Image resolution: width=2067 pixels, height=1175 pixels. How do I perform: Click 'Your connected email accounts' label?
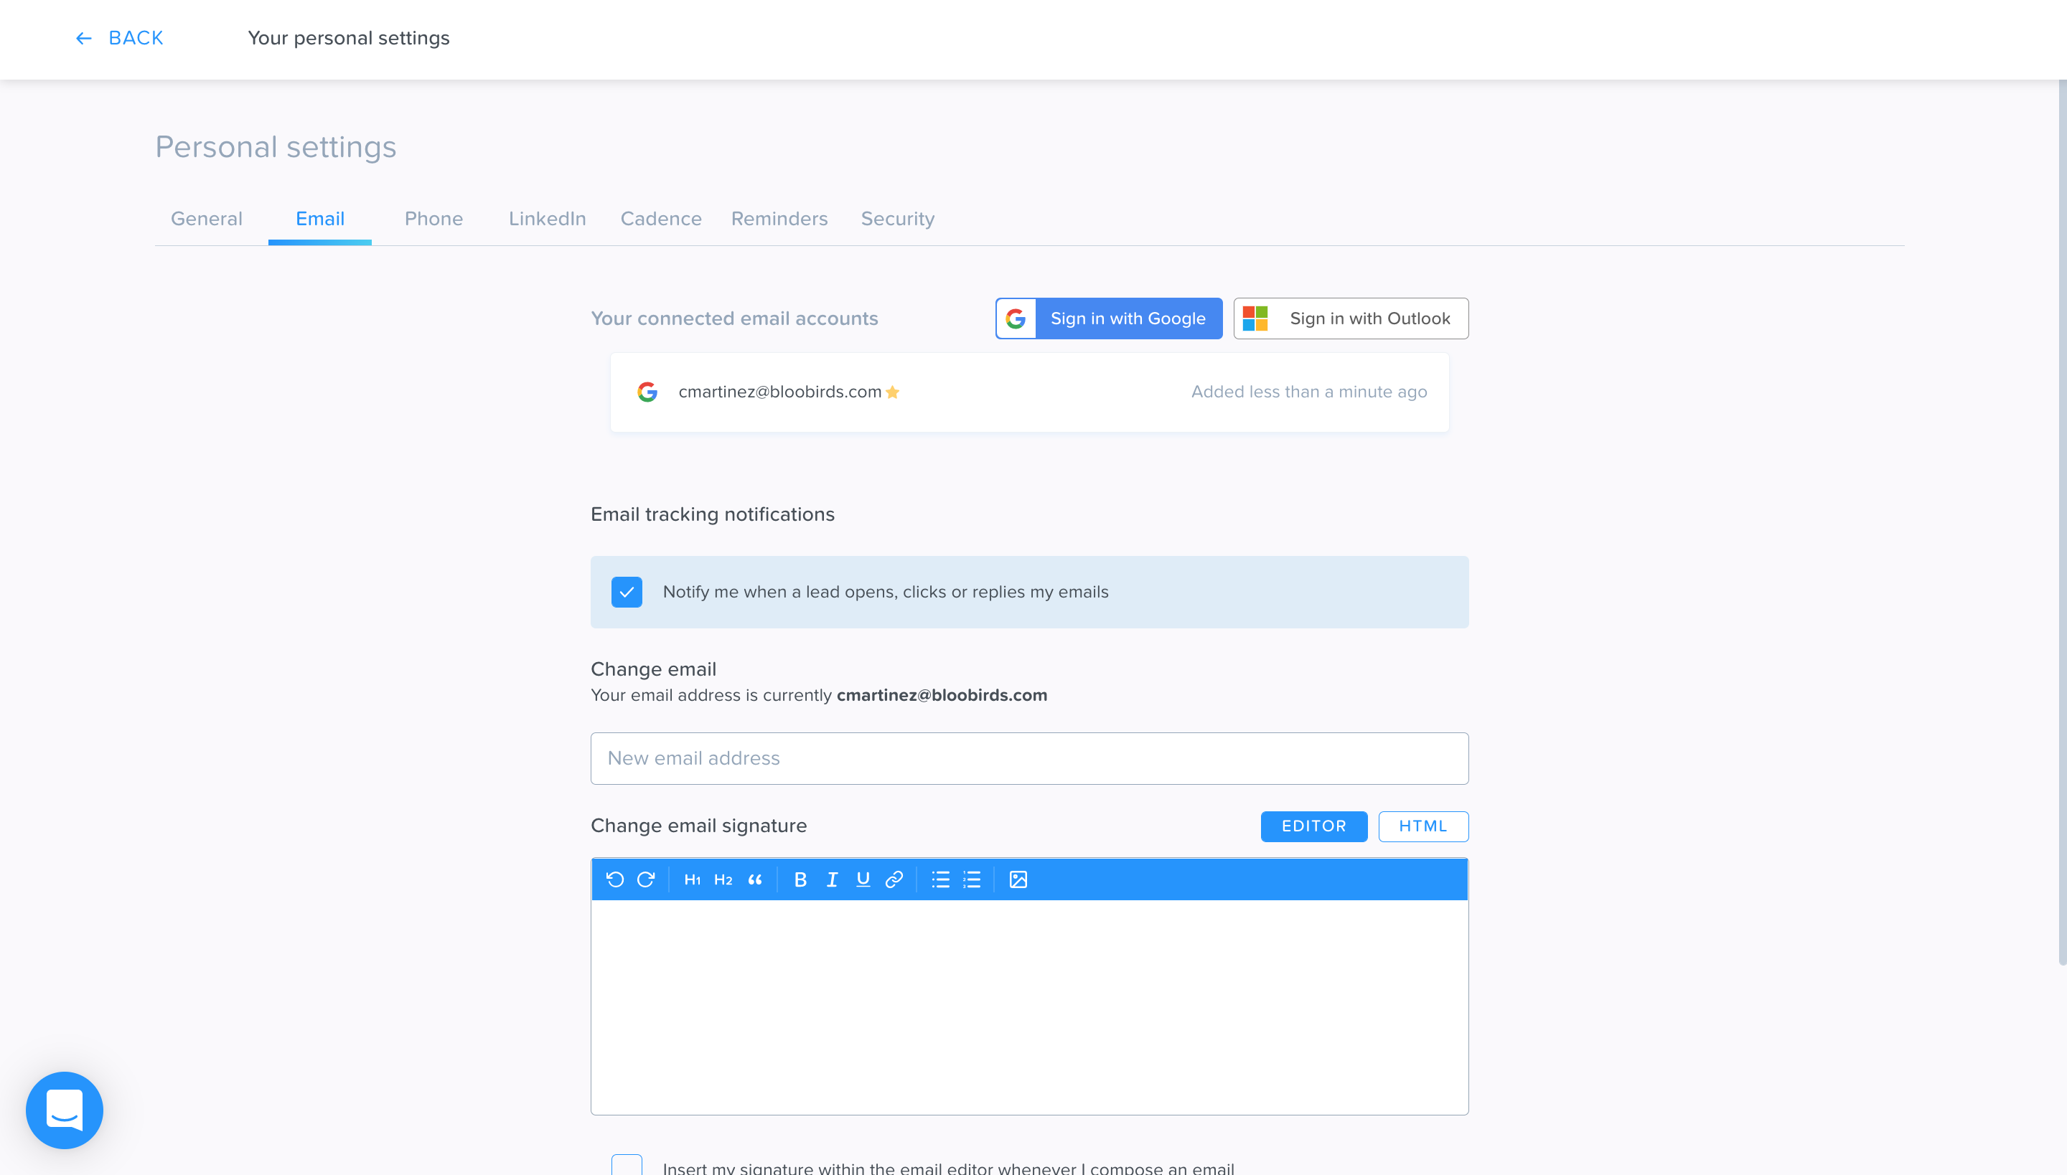(x=734, y=318)
